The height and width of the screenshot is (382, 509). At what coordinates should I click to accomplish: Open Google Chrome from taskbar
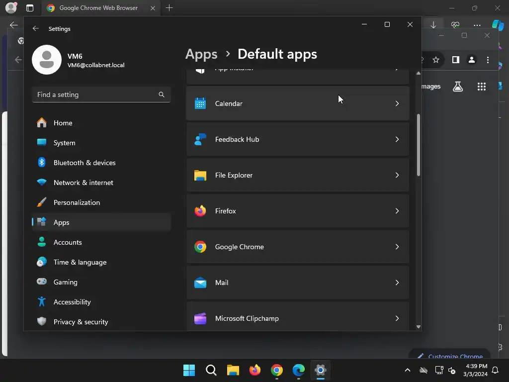coord(276,370)
